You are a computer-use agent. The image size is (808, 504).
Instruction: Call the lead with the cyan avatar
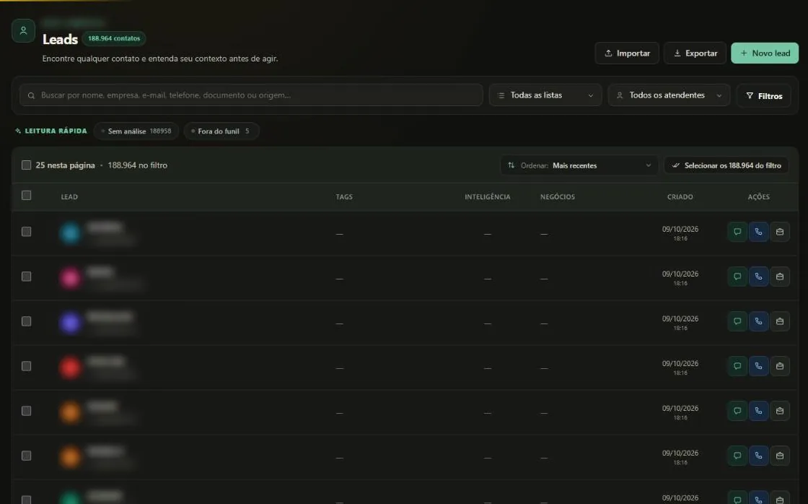click(758, 232)
